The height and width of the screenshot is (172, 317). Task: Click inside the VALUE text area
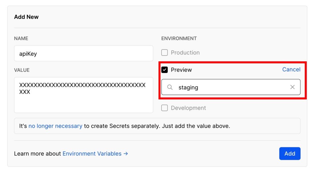click(x=84, y=95)
